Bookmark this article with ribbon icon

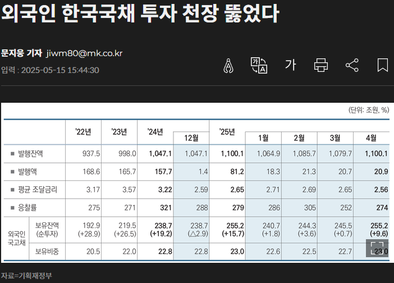[383, 66]
